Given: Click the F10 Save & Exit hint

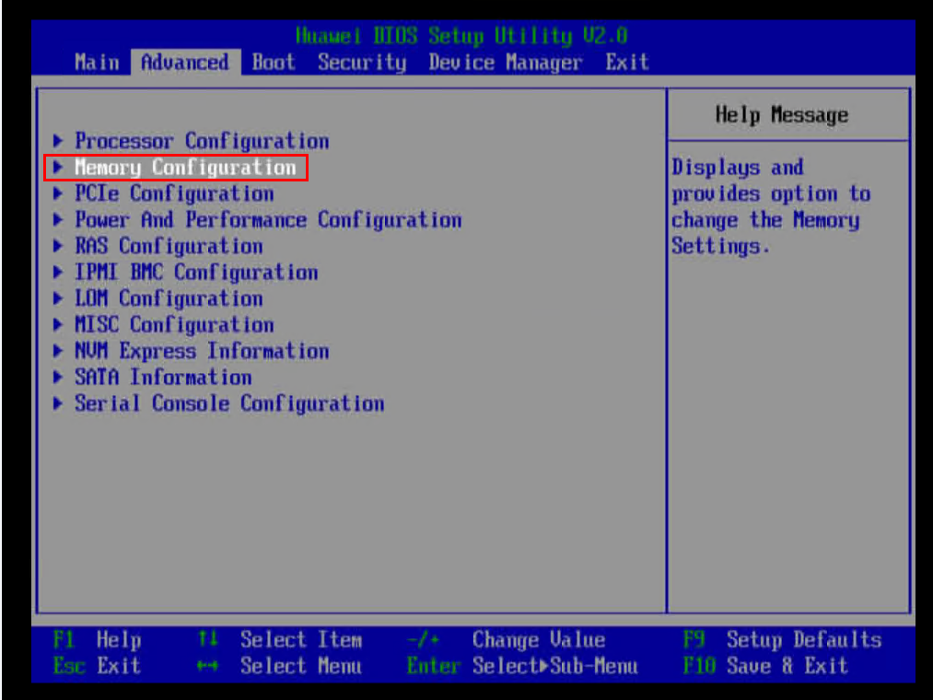Looking at the screenshot, I should tap(765, 666).
